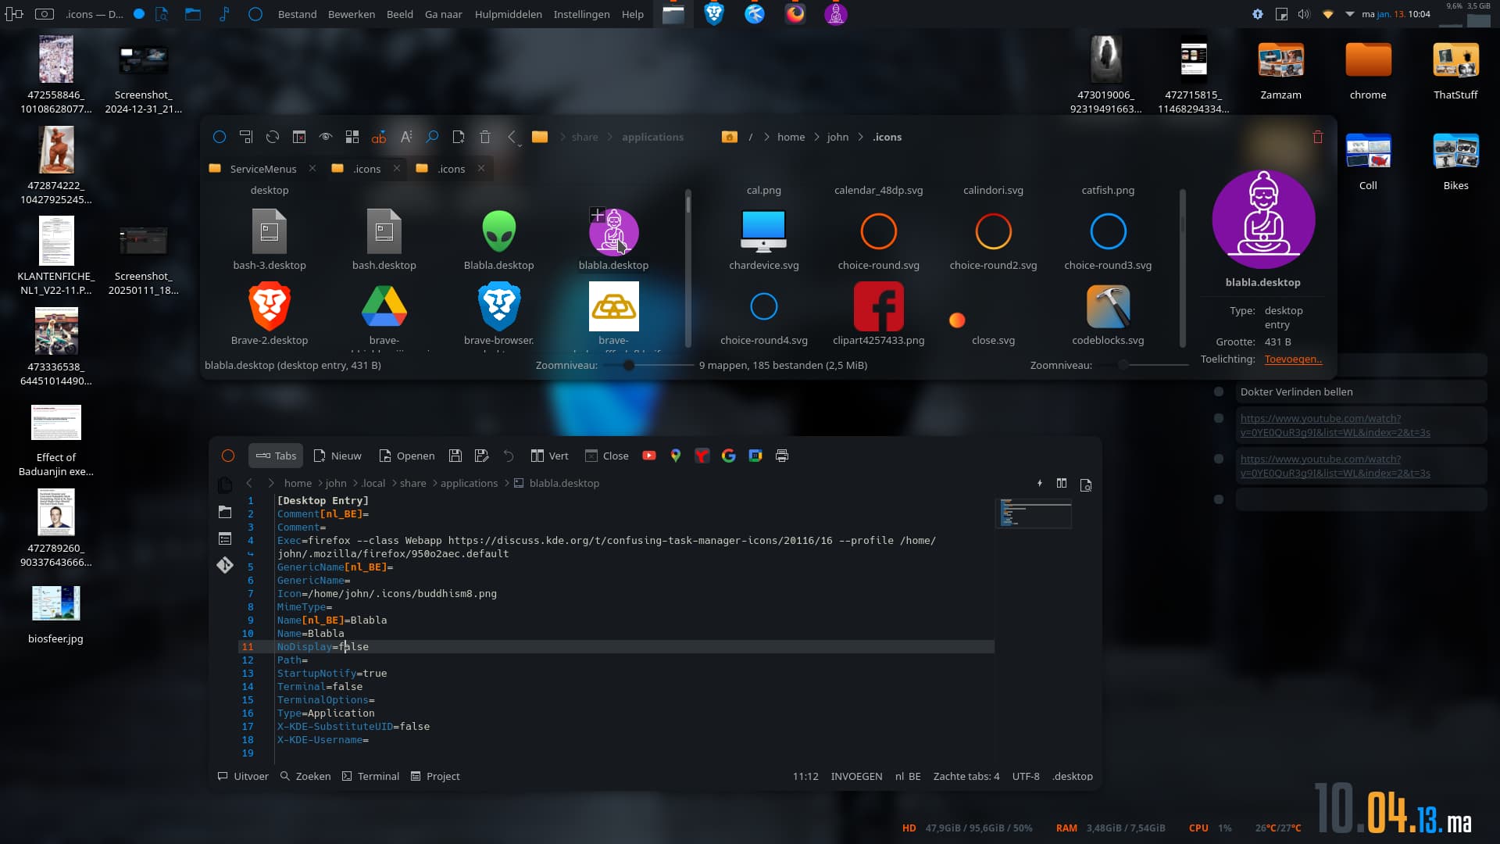
Task: Toggle the Vert split view in Kate
Action: pyautogui.click(x=549, y=456)
